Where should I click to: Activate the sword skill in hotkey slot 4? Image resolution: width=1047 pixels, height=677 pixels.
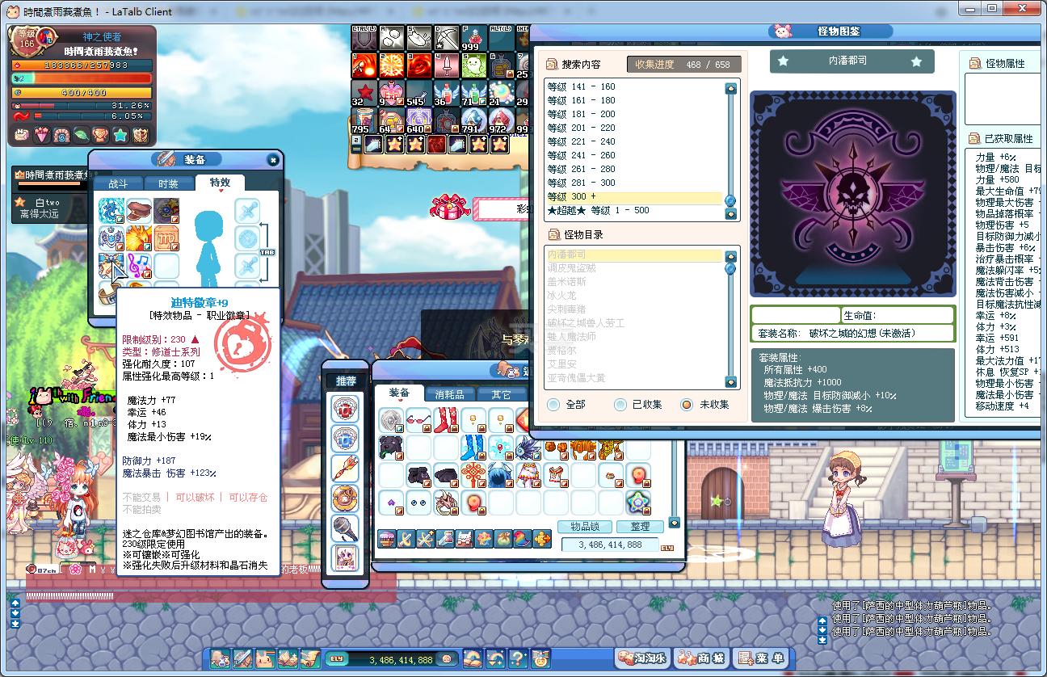click(447, 65)
